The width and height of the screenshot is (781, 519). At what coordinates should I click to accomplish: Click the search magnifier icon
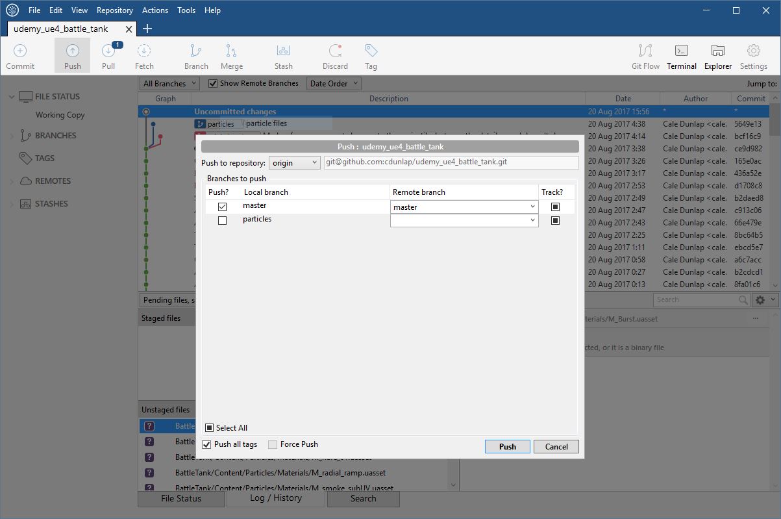(x=743, y=299)
